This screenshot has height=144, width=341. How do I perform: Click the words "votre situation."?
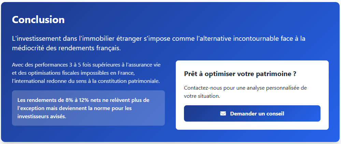202,96
